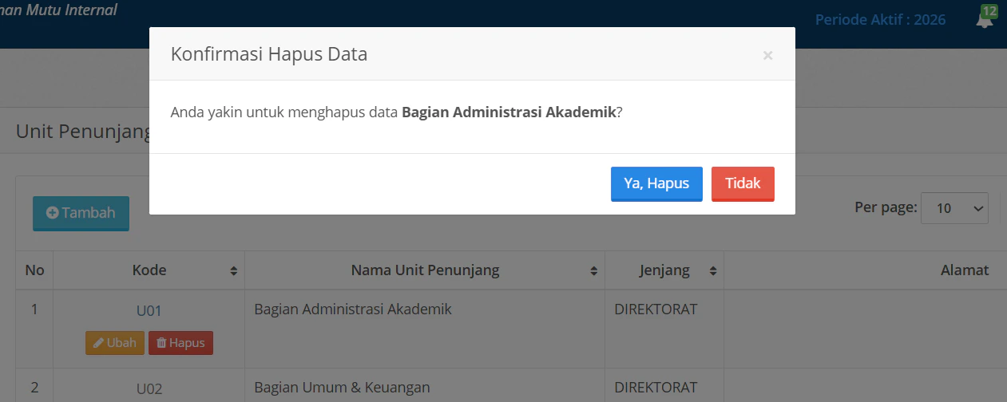This screenshot has width=1007, height=402.
Task: Confirm deletion with Ya, Hapus button
Action: tap(656, 183)
